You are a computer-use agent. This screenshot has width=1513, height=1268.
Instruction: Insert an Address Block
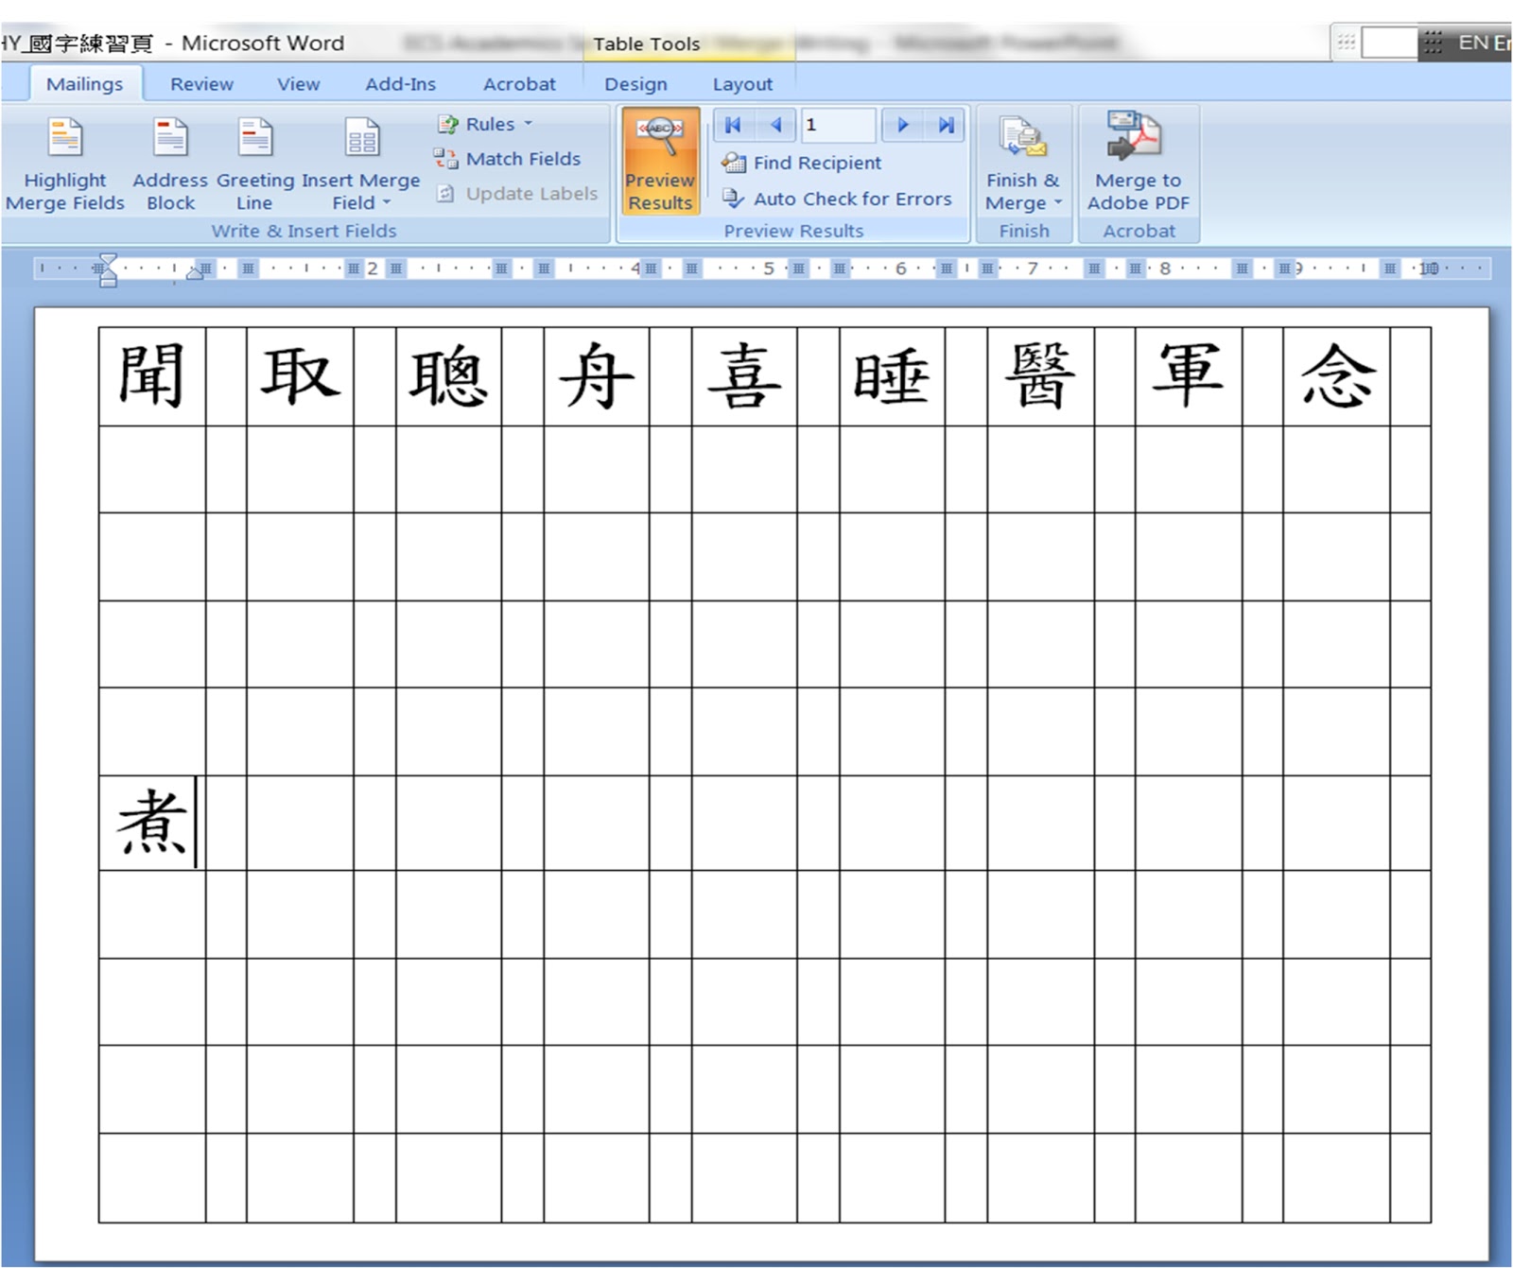coord(170,162)
